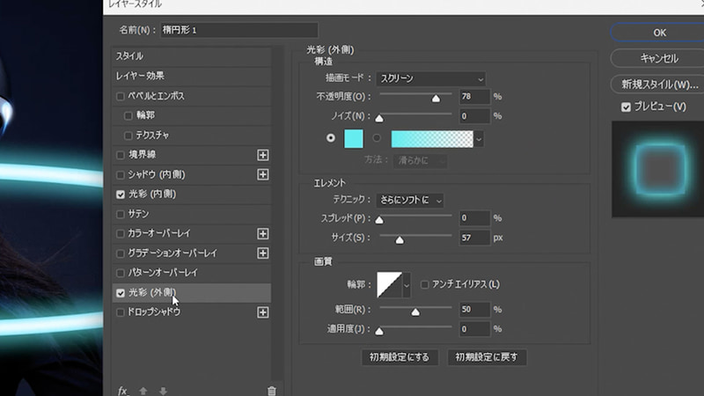Click the 不透明度 value field showing 78
Screen dimensions: 704x396
tap(474, 97)
